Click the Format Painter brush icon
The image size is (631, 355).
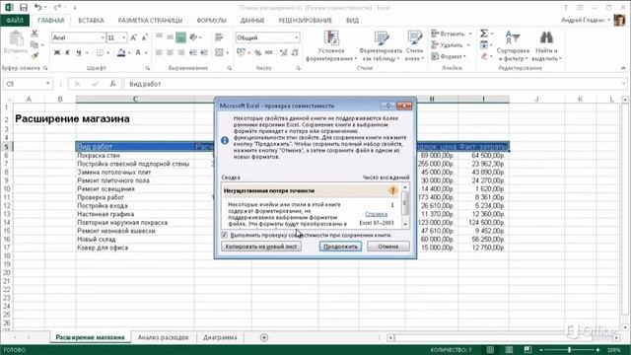[35, 55]
